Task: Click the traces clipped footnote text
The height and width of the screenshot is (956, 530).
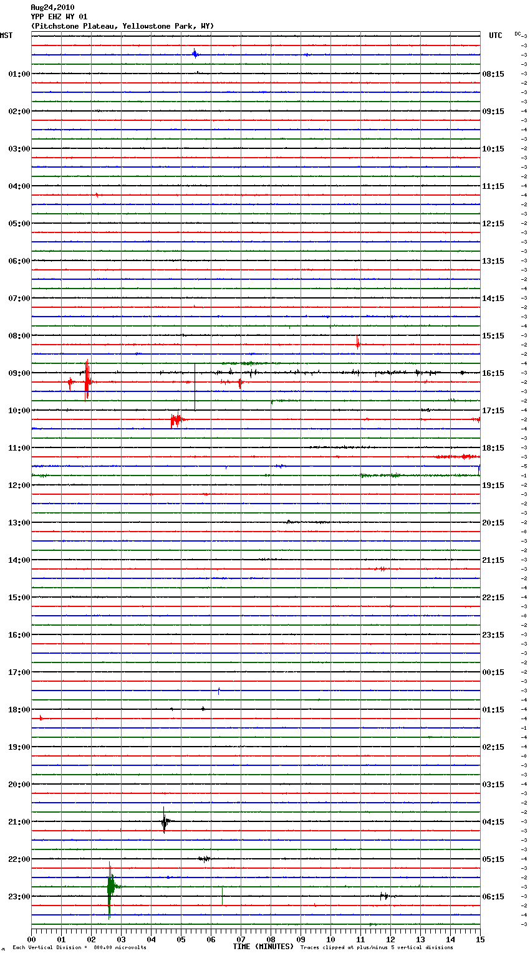Action: (377, 947)
